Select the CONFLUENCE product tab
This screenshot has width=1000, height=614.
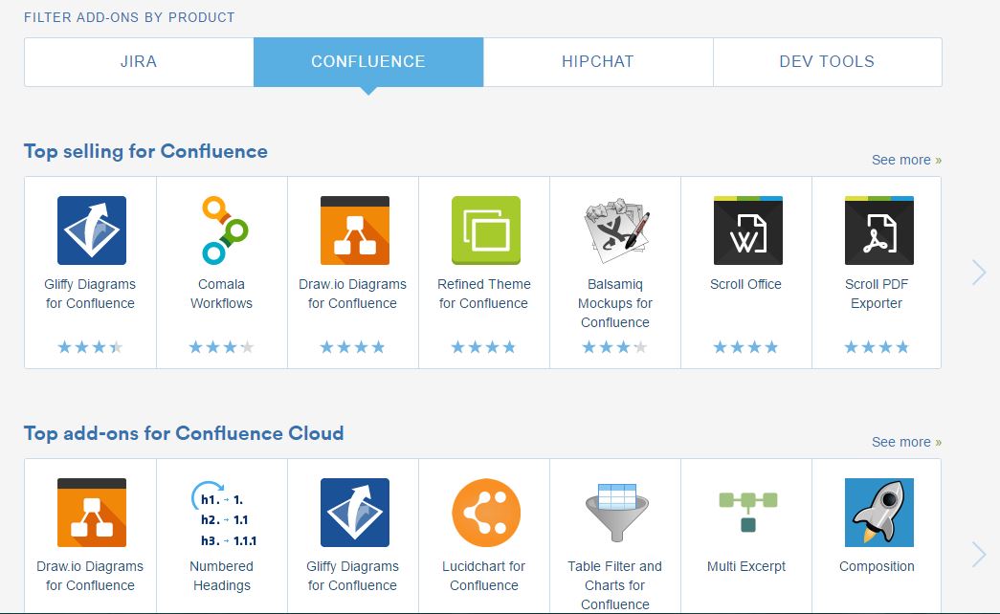pos(368,62)
